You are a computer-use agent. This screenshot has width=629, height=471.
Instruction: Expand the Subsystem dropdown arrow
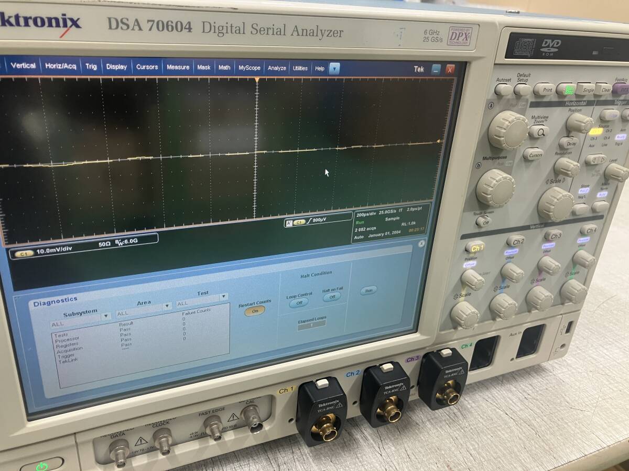point(106,316)
